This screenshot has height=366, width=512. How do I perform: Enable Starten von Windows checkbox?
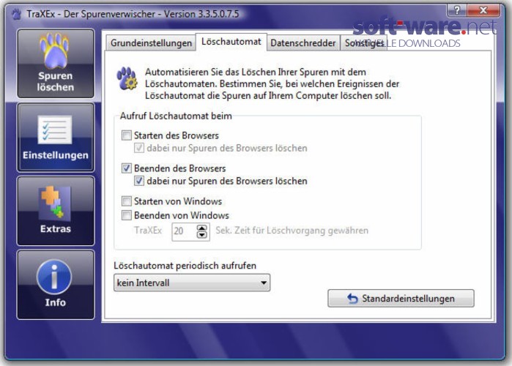click(x=127, y=201)
